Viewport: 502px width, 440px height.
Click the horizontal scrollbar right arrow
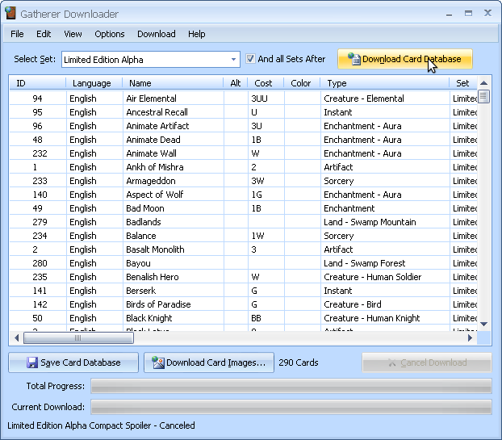(470, 337)
